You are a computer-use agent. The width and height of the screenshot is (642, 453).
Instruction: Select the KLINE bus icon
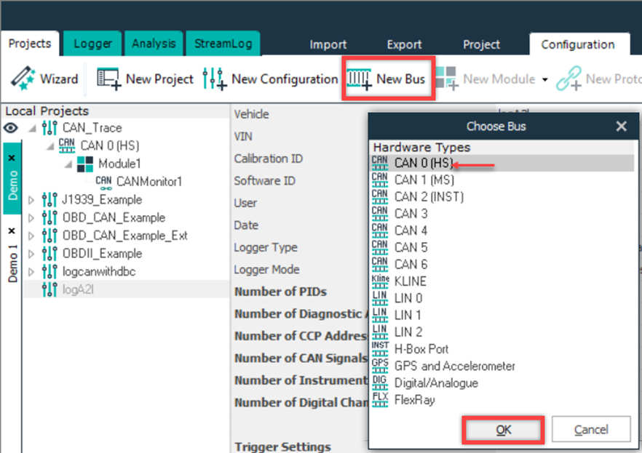(379, 281)
